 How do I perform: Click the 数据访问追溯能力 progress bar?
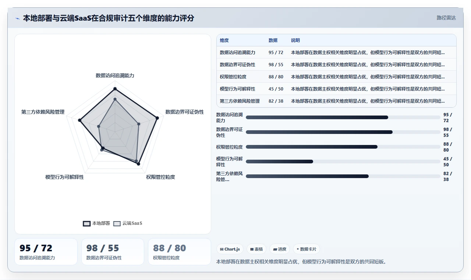343,117
